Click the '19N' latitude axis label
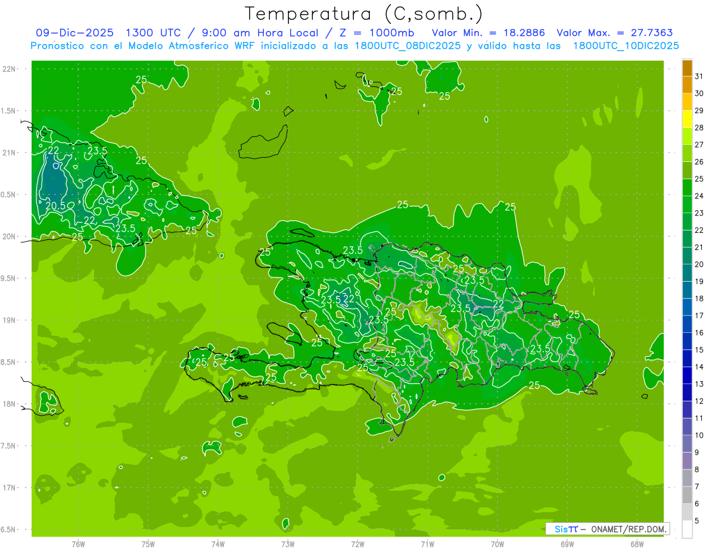Image resolution: width=715 pixels, height=552 pixels. click(x=9, y=320)
